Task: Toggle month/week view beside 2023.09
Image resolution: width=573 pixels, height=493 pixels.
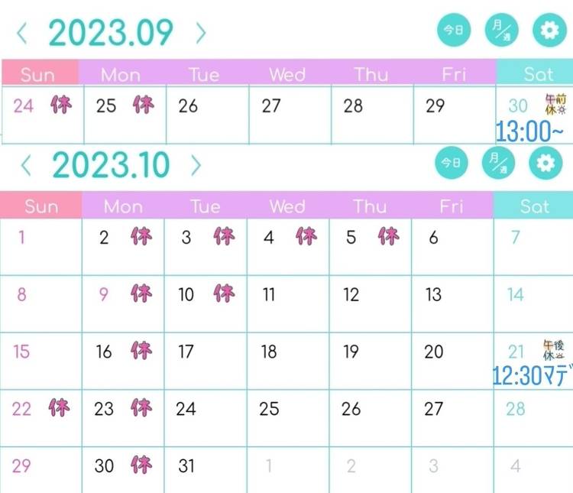Action: pyautogui.click(x=500, y=31)
